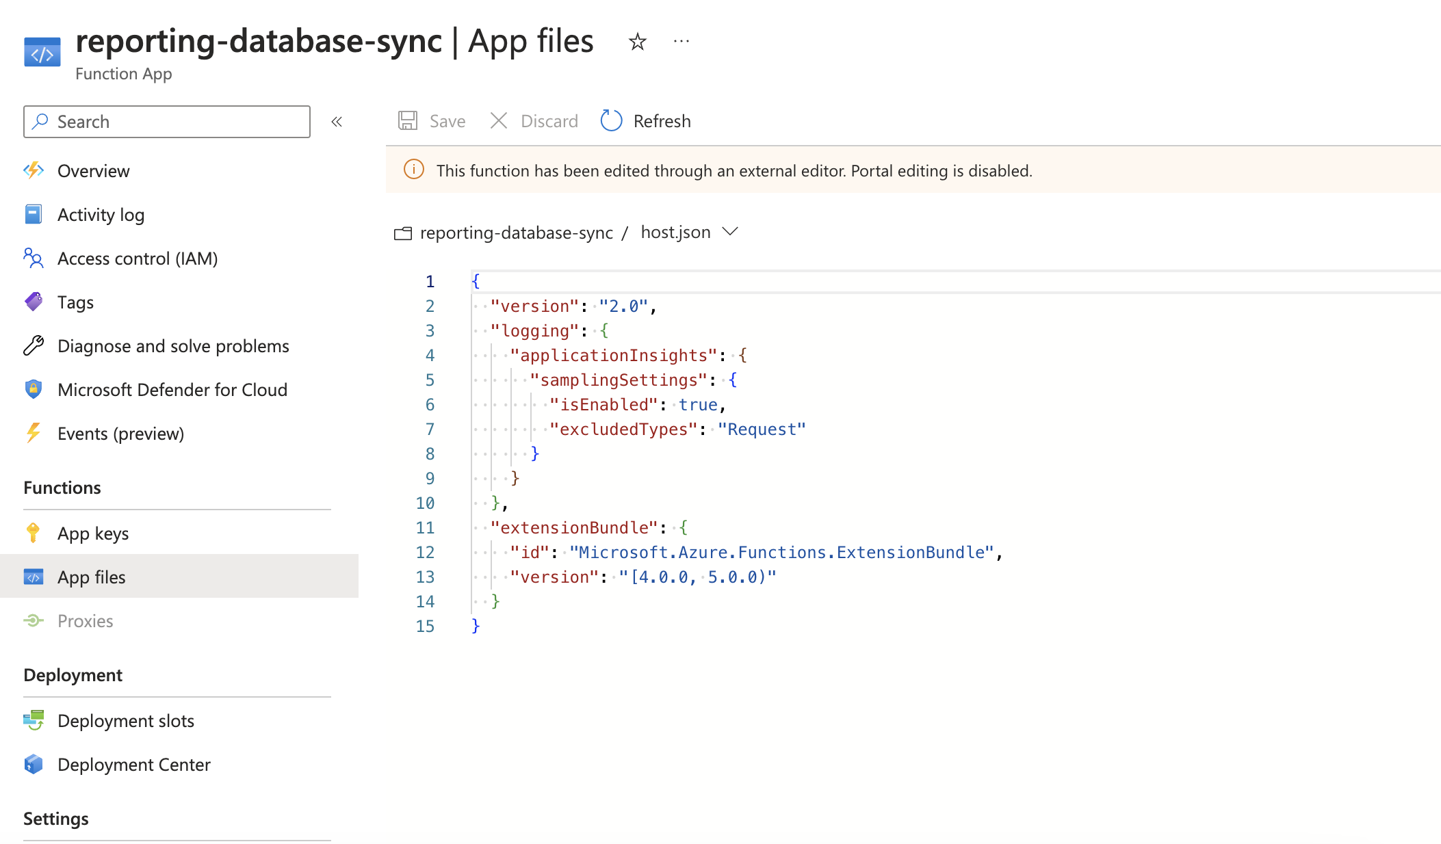
Task: Click the Refresh circular arrow icon
Action: coord(611,121)
